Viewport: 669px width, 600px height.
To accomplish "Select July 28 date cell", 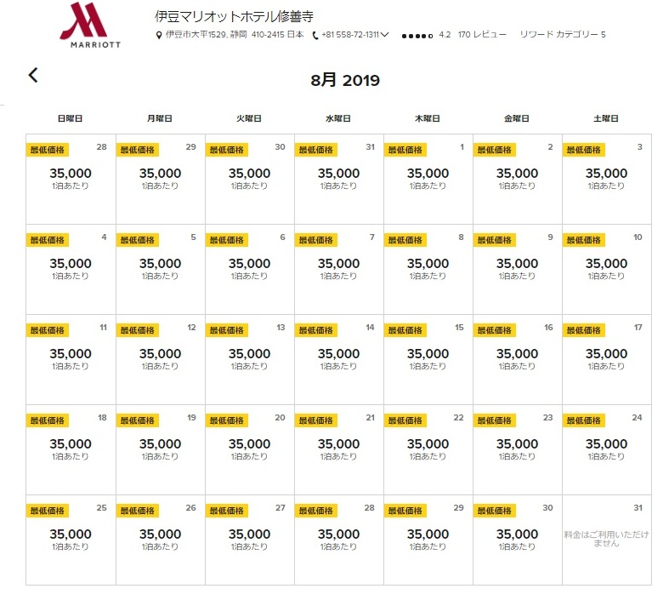I will click(71, 179).
